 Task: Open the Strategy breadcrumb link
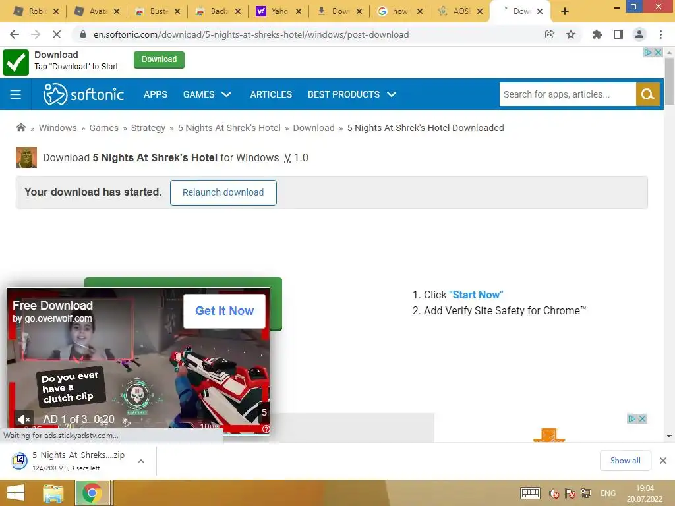coord(148,128)
